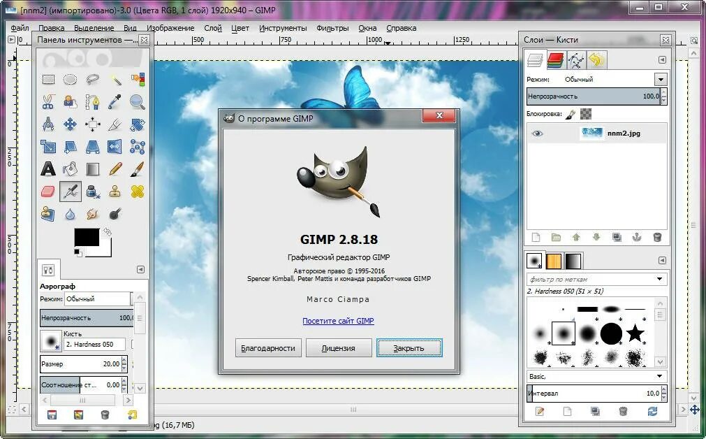Image resolution: width=706 pixels, height=439 pixels.
Task: Open the Фильтры menu
Action: (332, 28)
